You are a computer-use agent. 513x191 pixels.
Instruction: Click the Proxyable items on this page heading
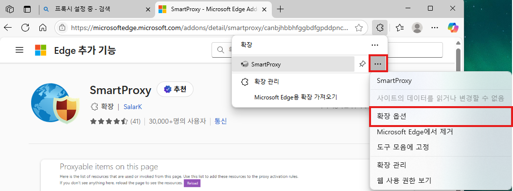point(109,167)
